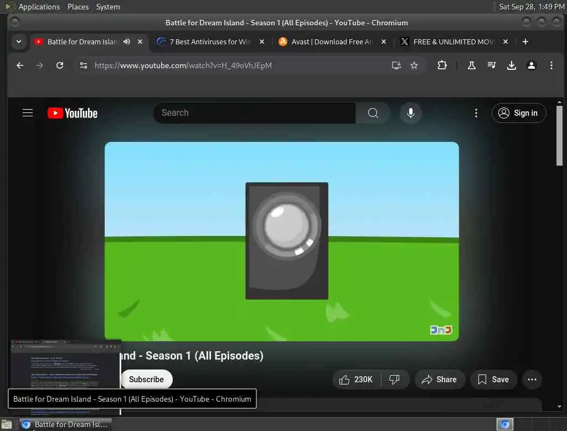Screen dimensions: 567x431
Task: Open the Downloads toolbar icon
Action: pyautogui.click(x=511, y=65)
